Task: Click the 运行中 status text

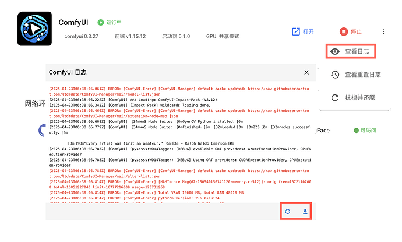Action: coord(114,23)
